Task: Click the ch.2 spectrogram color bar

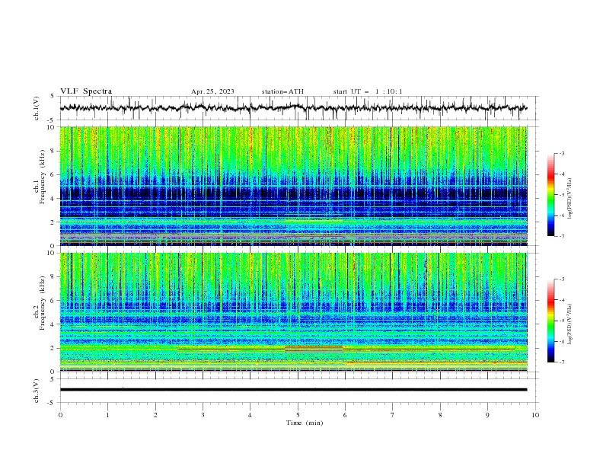Action: [x=550, y=321]
